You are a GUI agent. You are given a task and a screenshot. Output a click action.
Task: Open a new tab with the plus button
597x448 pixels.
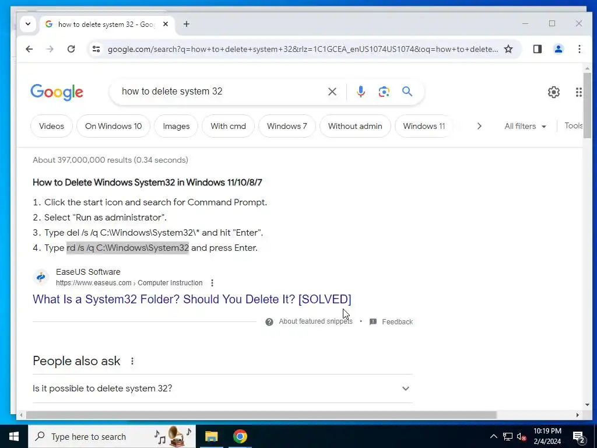[x=186, y=24]
